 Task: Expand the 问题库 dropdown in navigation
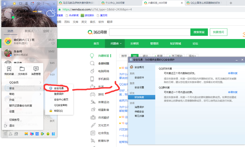coord(115,43)
